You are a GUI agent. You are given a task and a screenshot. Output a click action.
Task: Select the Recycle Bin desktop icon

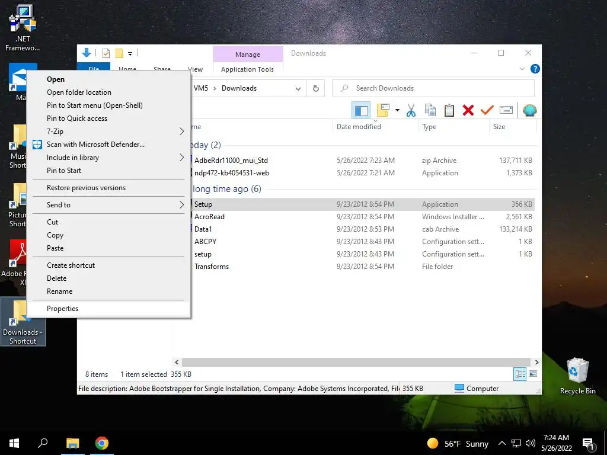point(577,376)
